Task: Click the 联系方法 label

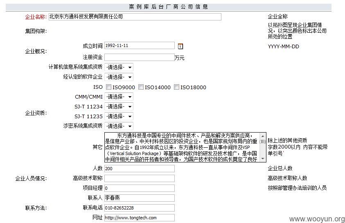Action: [x=36, y=208]
